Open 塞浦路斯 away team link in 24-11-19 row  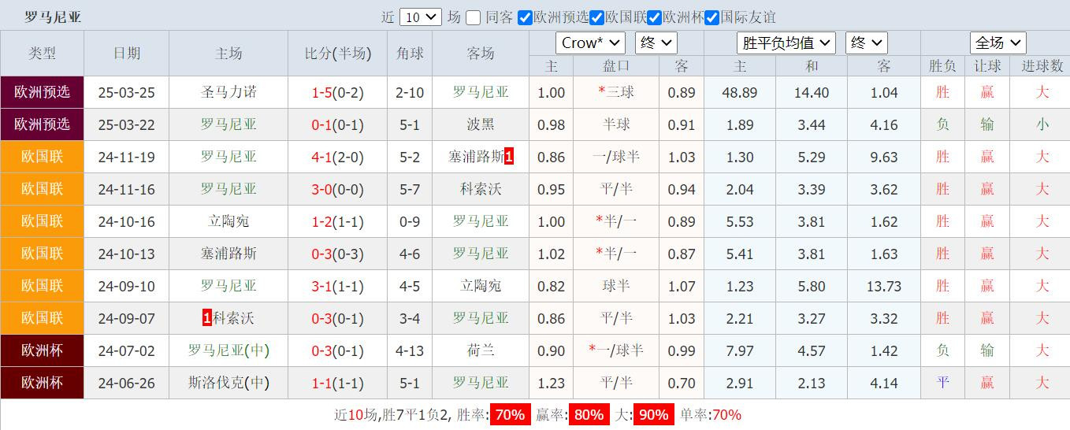click(476, 157)
